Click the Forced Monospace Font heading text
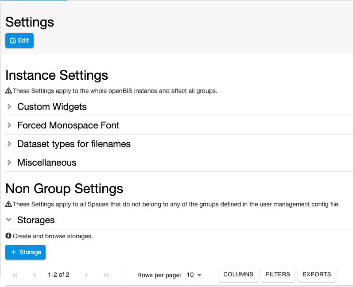 pyautogui.click(x=68, y=125)
